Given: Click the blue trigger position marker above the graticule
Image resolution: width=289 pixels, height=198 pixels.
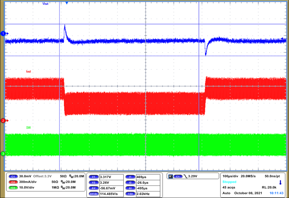Looking at the screenshot, I should (67, 3).
